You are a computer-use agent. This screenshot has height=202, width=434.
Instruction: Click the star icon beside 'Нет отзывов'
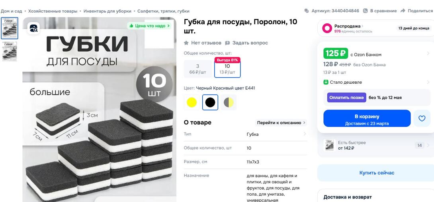(186, 43)
